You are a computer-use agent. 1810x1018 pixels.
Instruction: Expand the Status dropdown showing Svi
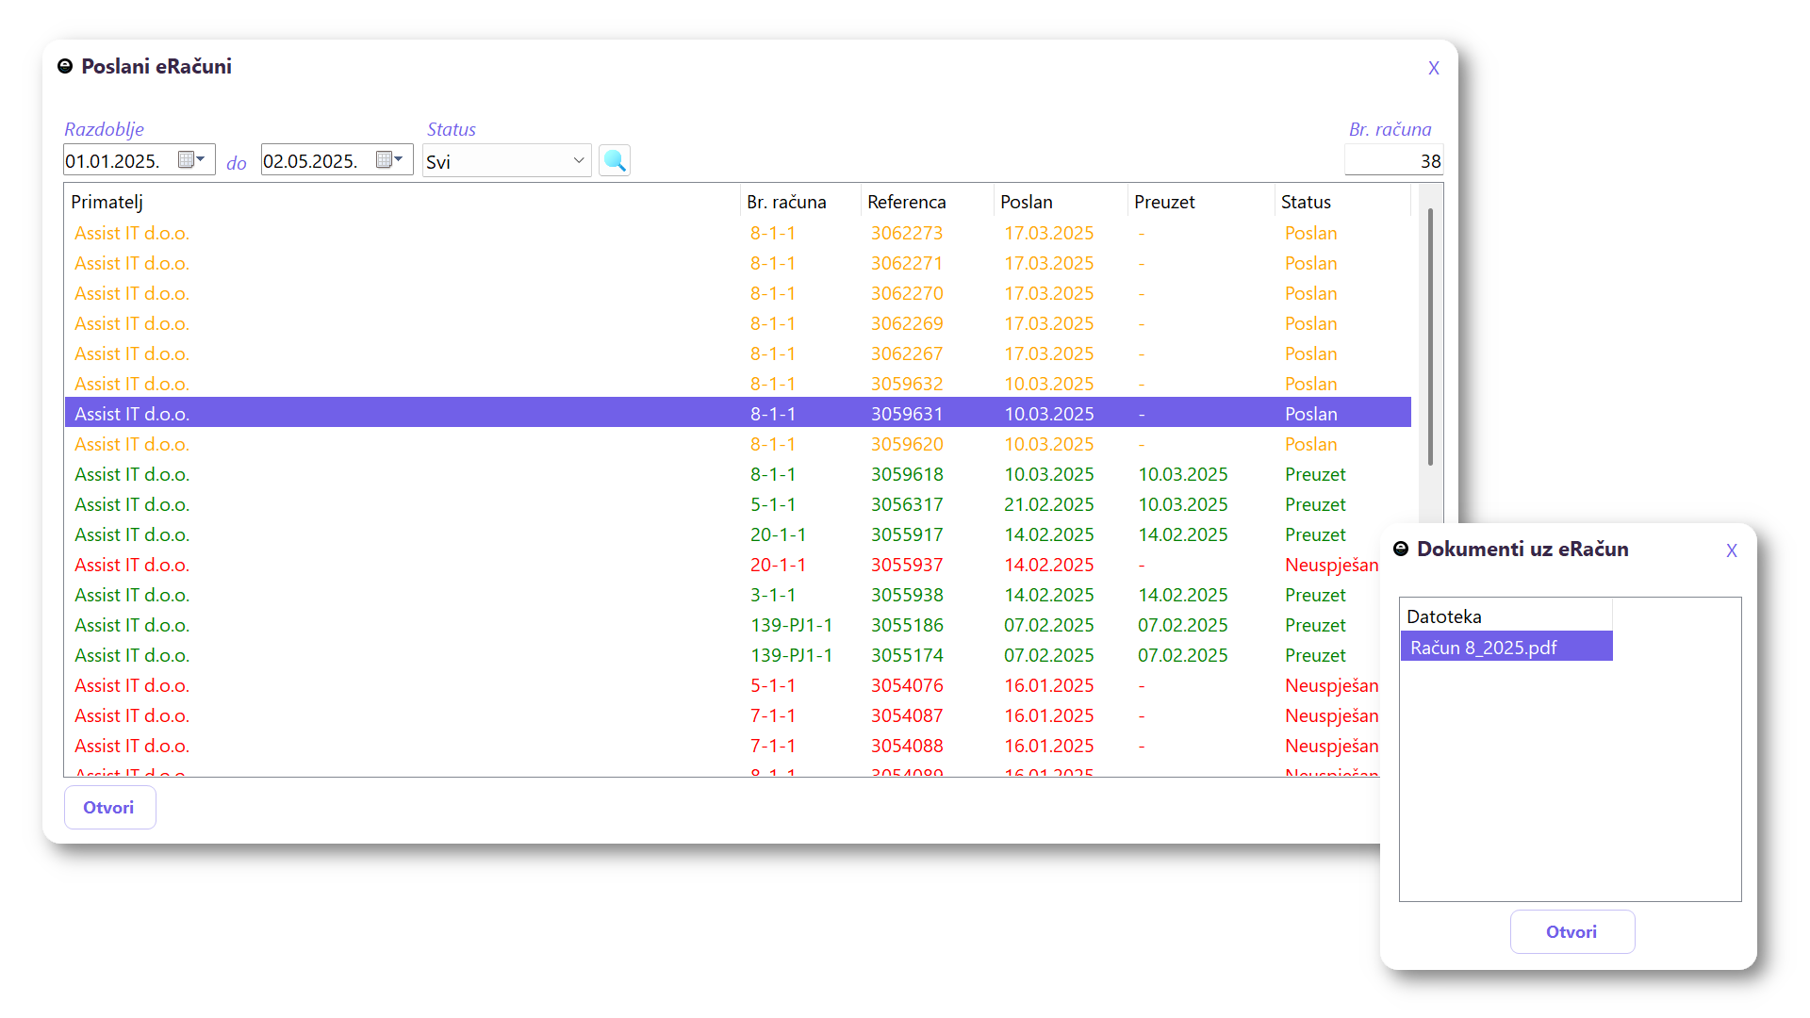point(578,160)
